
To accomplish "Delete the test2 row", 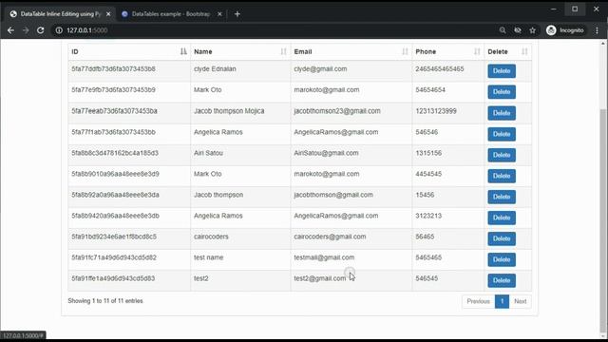I will pyautogui.click(x=502, y=280).
